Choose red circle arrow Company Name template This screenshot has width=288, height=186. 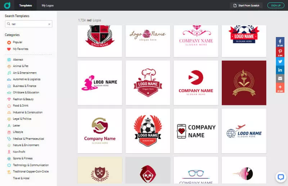pyautogui.click(x=196, y=83)
